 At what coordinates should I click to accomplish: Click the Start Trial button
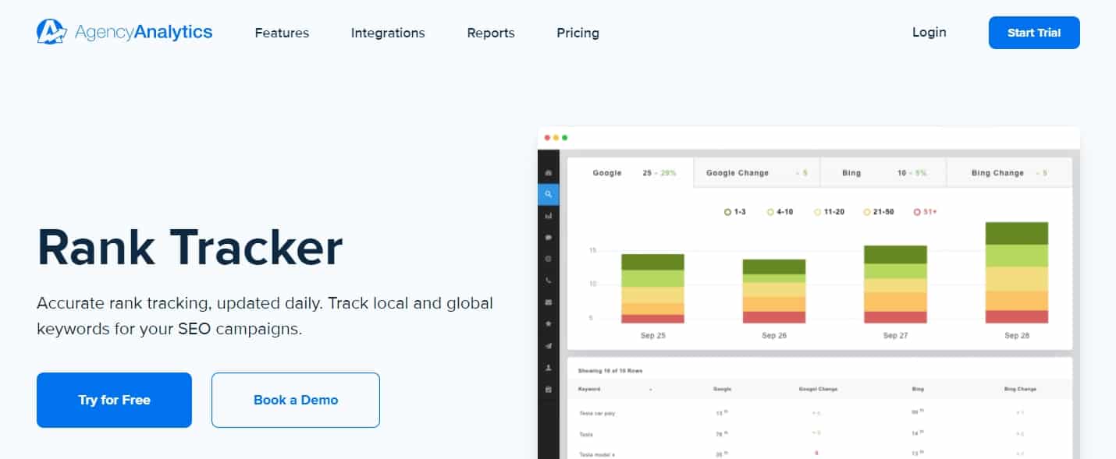point(1034,33)
